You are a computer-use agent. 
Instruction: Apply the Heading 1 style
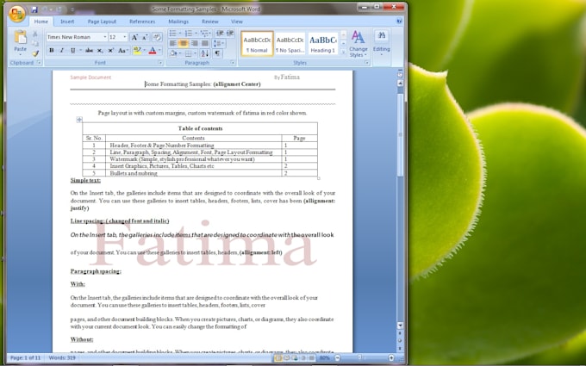[x=323, y=44]
